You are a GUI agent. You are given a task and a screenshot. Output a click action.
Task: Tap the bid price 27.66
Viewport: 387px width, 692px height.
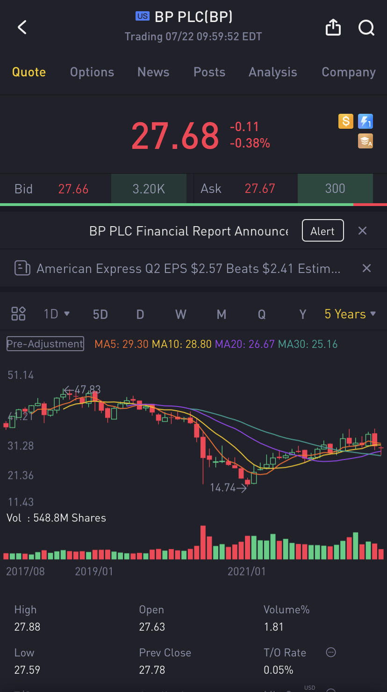(73, 189)
